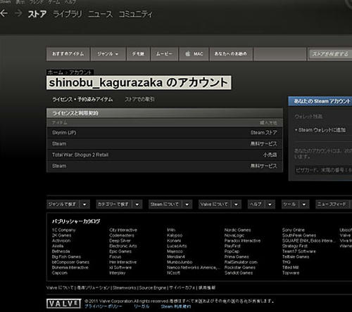Open the Nordic Games publisher link

point(238,230)
